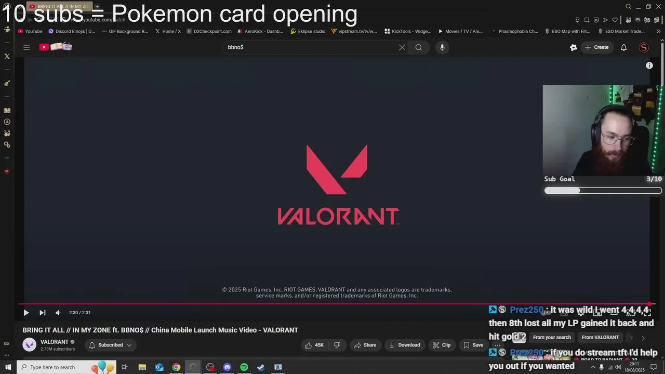Open the Windows notification center

click(x=654, y=367)
